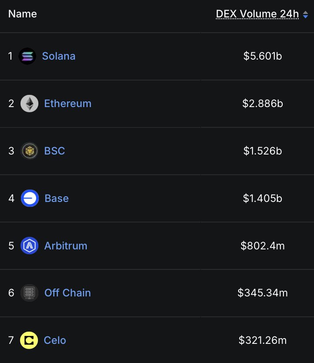Open the Ethereum chain link

(x=68, y=104)
